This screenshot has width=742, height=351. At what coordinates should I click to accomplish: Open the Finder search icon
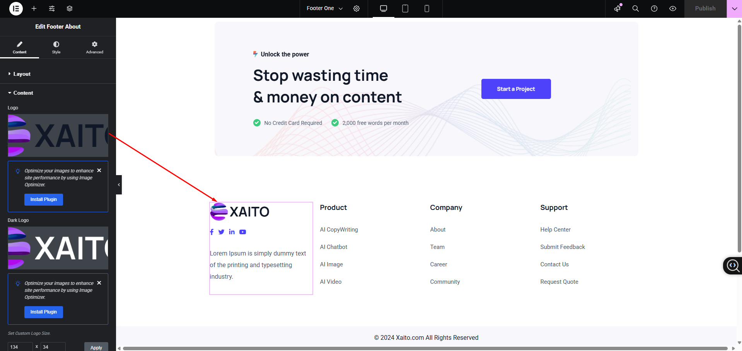(x=635, y=9)
